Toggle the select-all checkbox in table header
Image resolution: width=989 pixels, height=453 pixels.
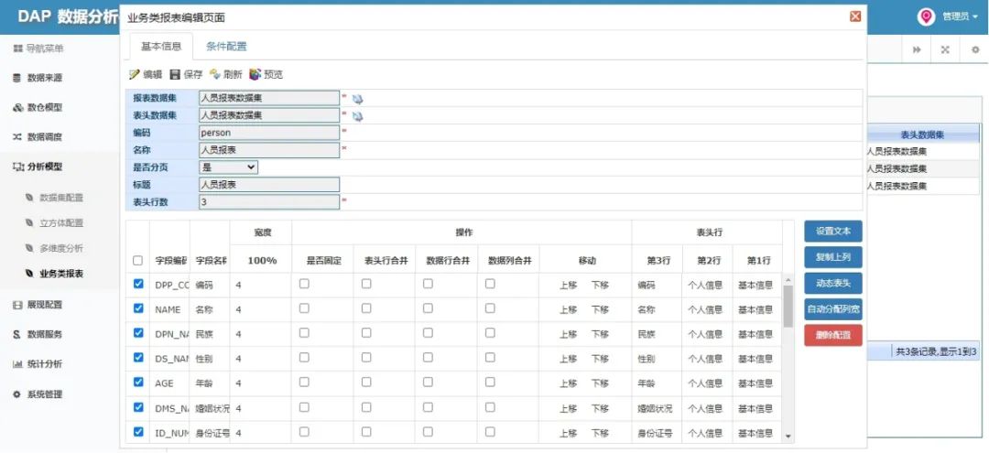pyautogui.click(x=138, y=260)
